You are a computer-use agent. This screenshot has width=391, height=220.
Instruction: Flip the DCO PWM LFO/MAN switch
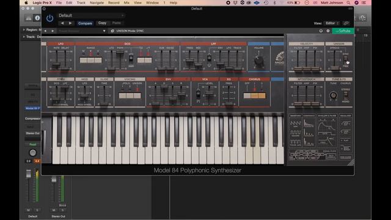[131, 59]
